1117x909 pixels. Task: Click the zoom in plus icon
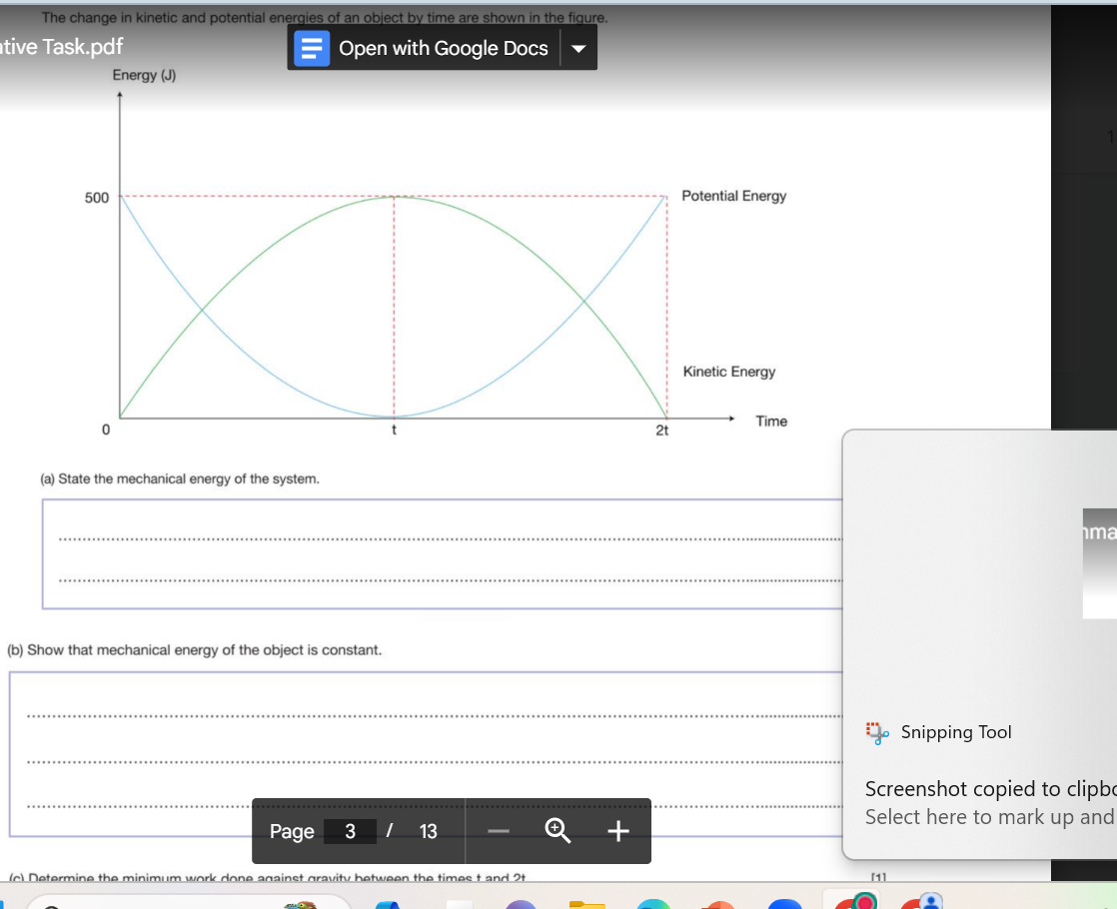point(616,830)
